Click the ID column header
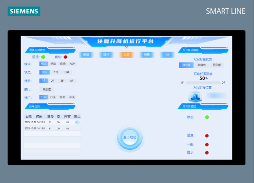The width and height of the screenshot is (254, 183). coord(58,116)
